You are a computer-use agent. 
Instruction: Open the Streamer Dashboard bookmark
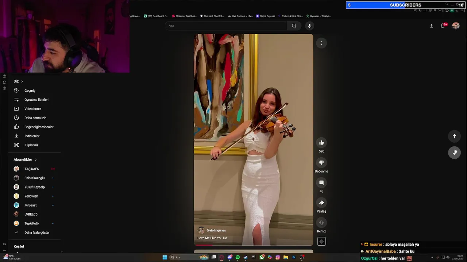[x=184, y=16]
